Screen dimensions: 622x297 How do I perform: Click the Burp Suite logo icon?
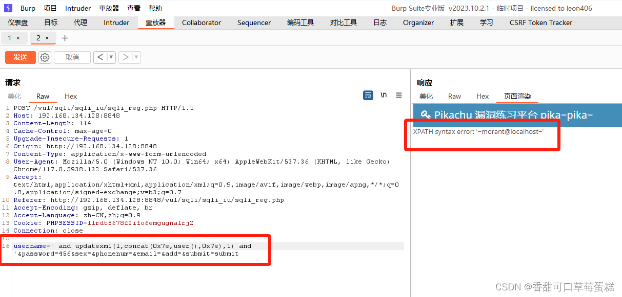pyautogui.click(x=8, y=8)
